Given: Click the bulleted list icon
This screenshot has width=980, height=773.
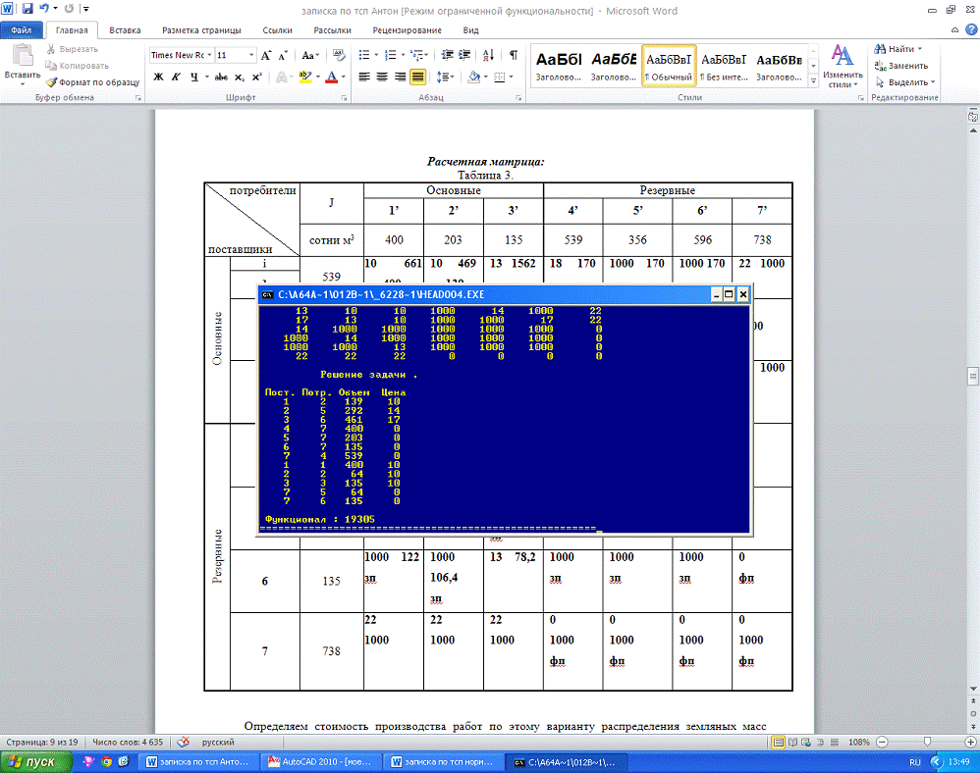Looking at the screenshot, I should [x=364, y=56].
